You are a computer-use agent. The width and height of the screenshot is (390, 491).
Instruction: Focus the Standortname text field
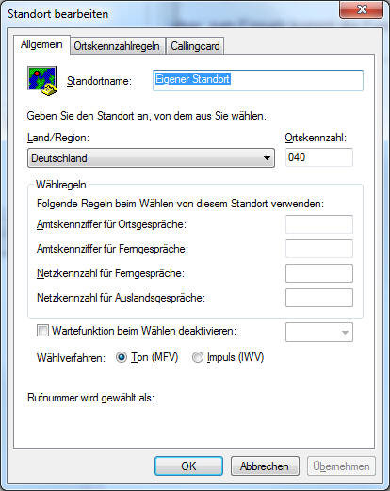point(258,80)
